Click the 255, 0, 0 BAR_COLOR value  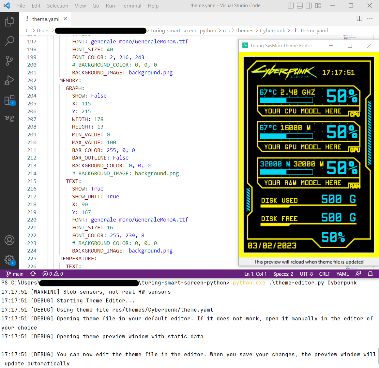click(x=121, y=150)
